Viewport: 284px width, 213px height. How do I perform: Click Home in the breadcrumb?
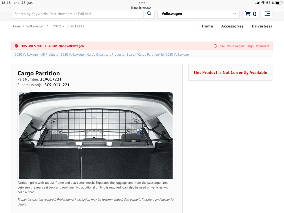tap(16, 26)
